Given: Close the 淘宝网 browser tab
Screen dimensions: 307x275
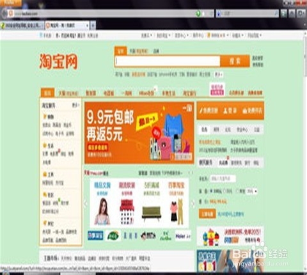Looking at the screenshot, I should tap(87, 26).
